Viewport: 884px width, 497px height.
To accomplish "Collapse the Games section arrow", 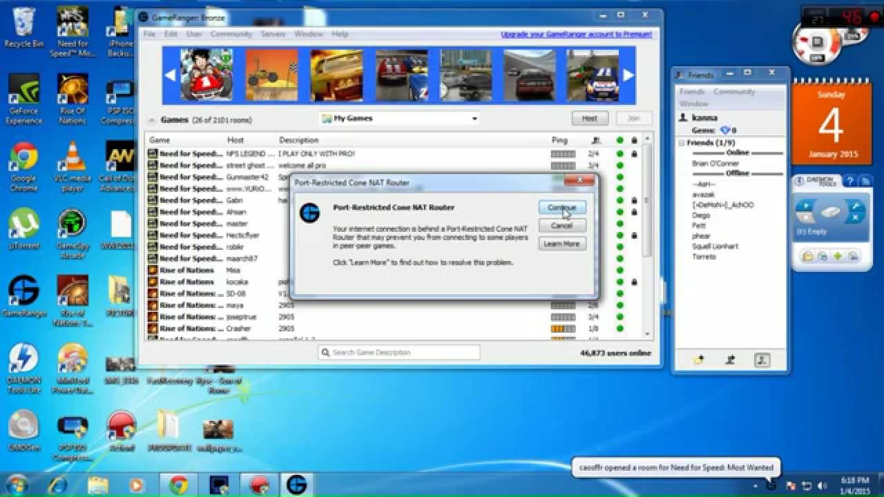I will tap(151, 120).
